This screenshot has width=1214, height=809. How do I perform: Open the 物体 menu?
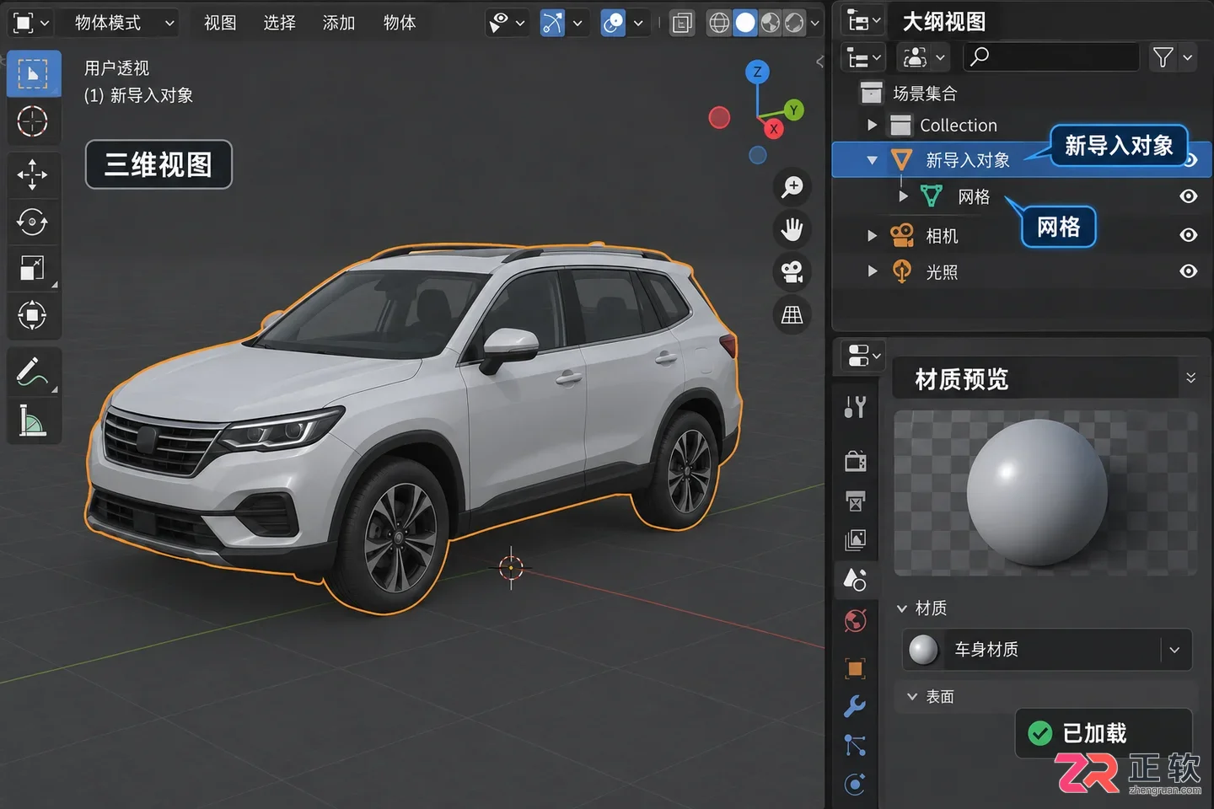pos(400,23)
